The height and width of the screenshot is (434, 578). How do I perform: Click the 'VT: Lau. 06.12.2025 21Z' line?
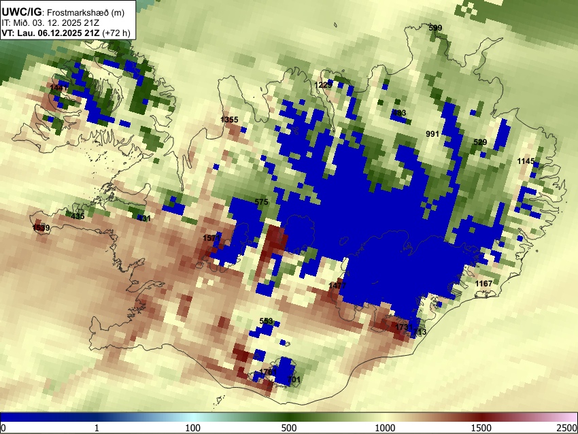click(x=50, y=33)
